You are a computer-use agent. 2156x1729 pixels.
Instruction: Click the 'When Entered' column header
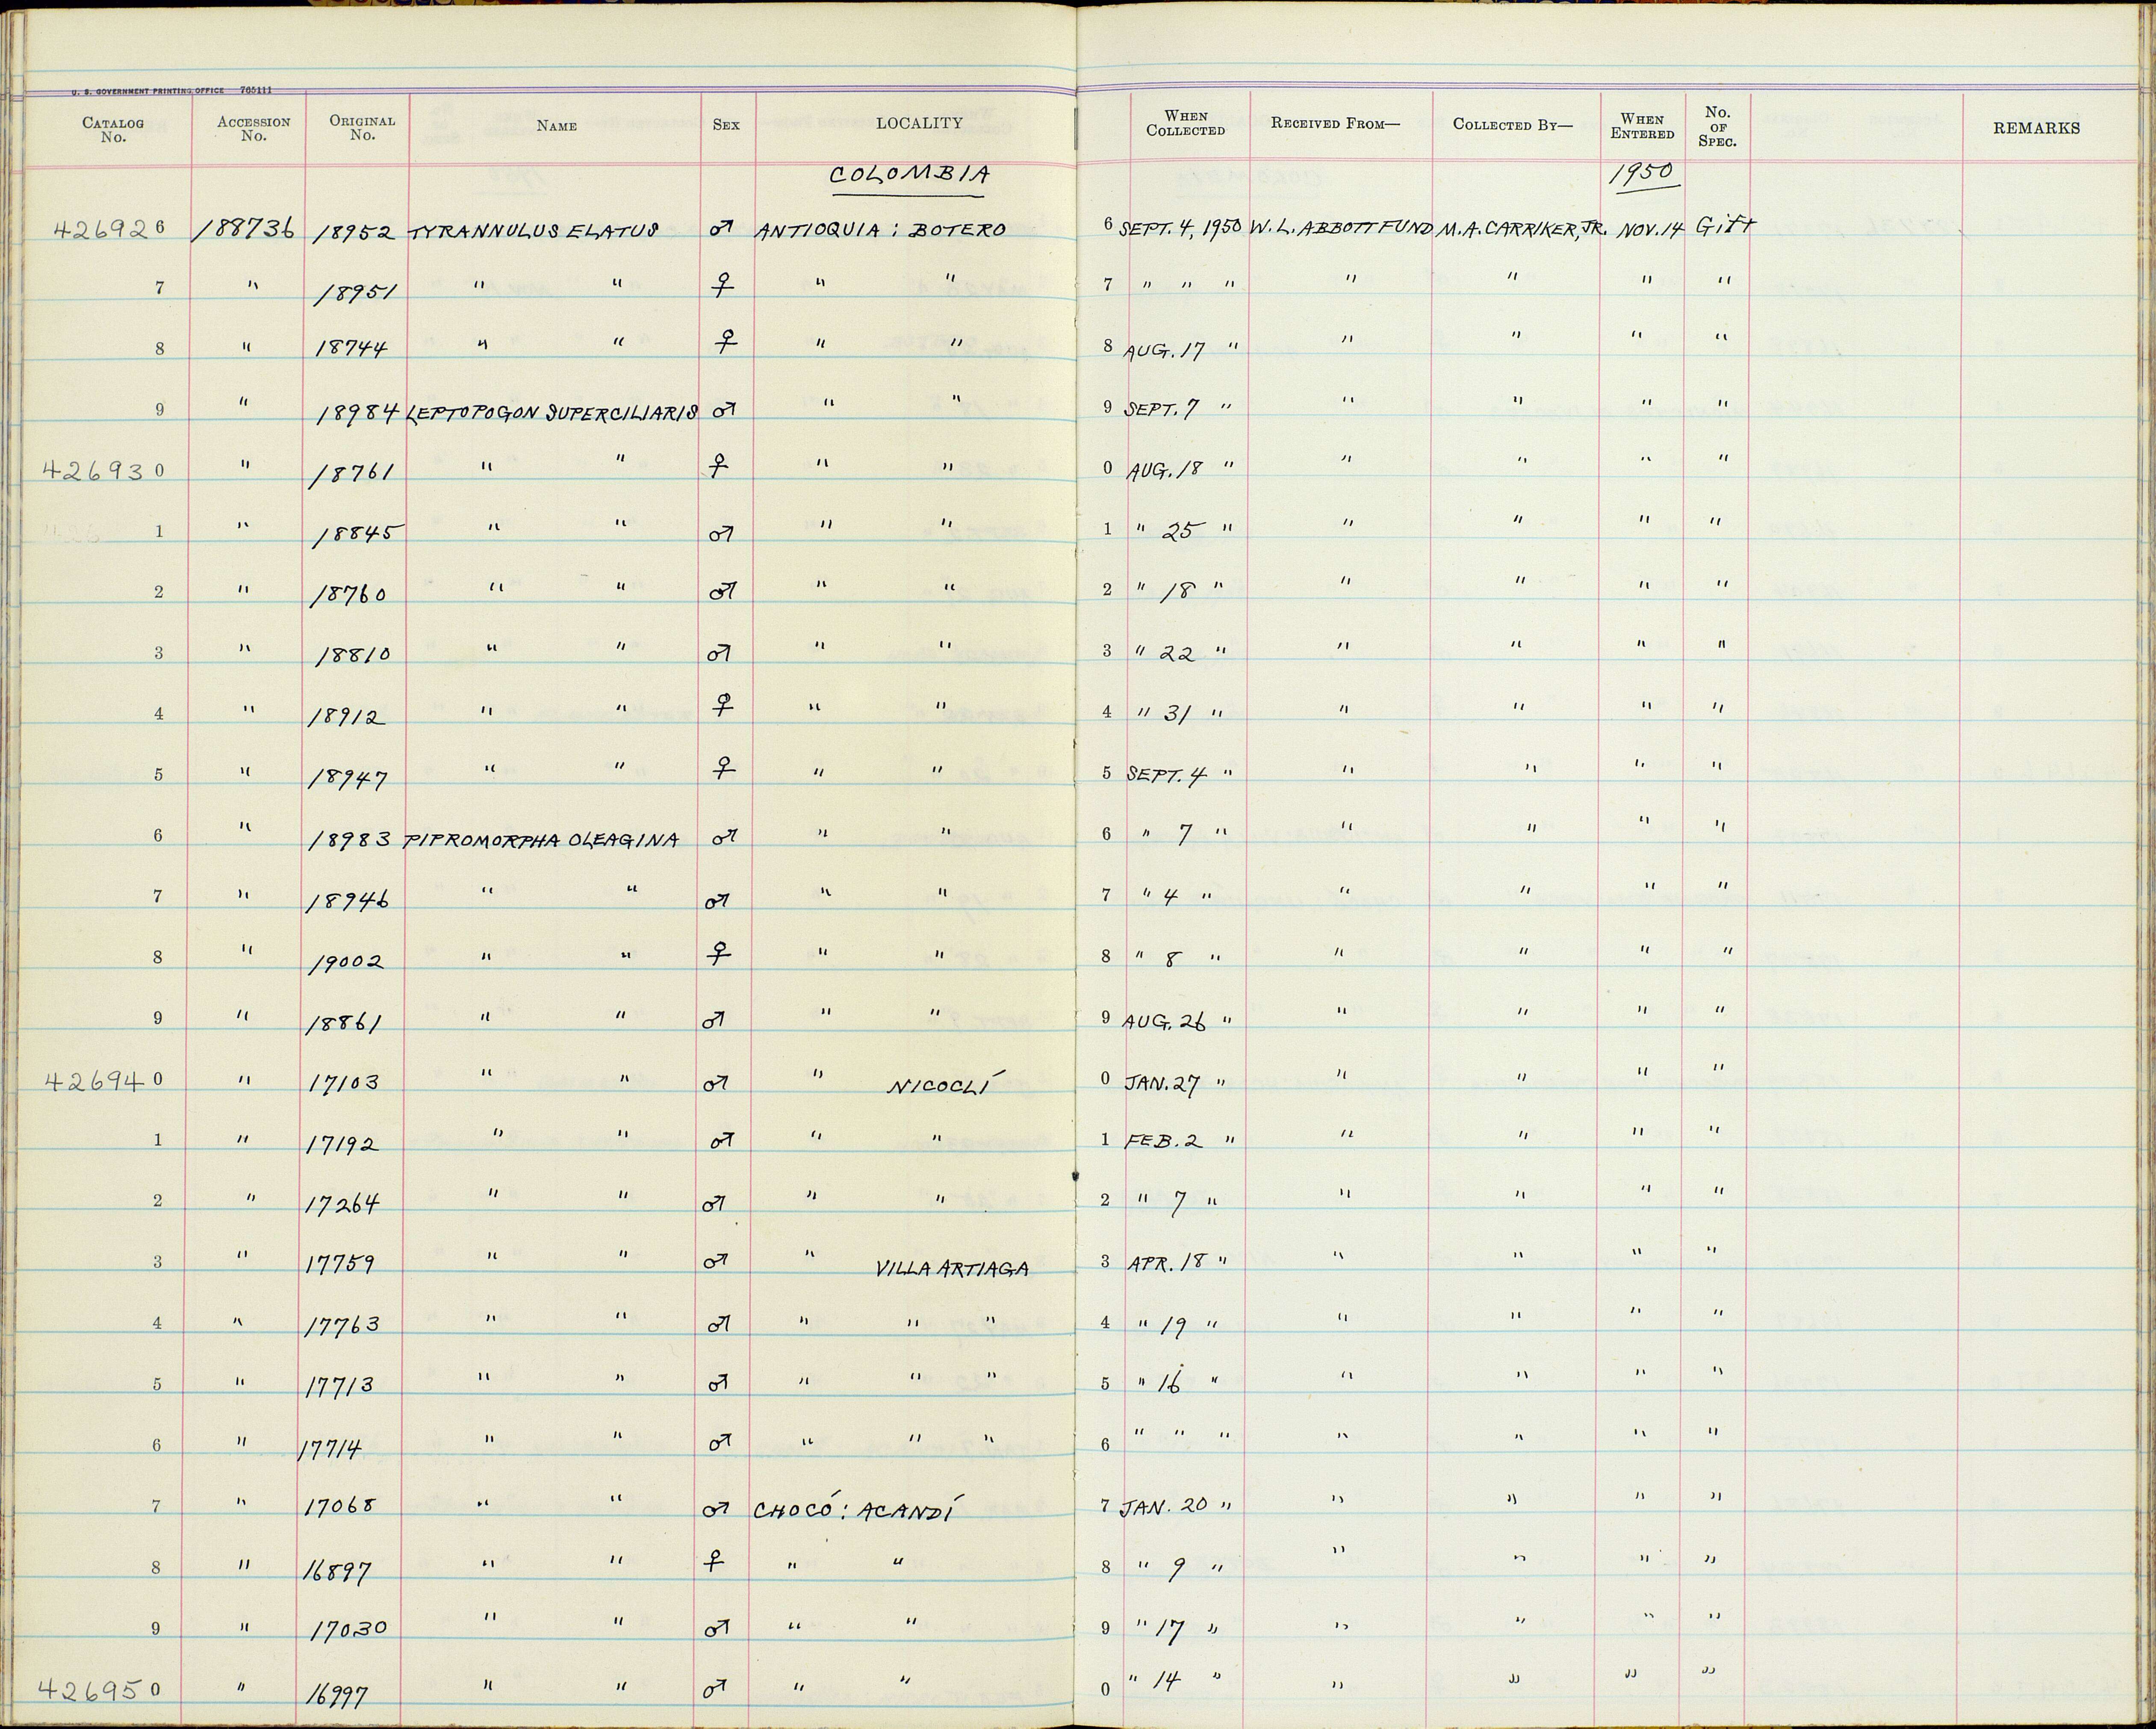[x=1642, y=126]
